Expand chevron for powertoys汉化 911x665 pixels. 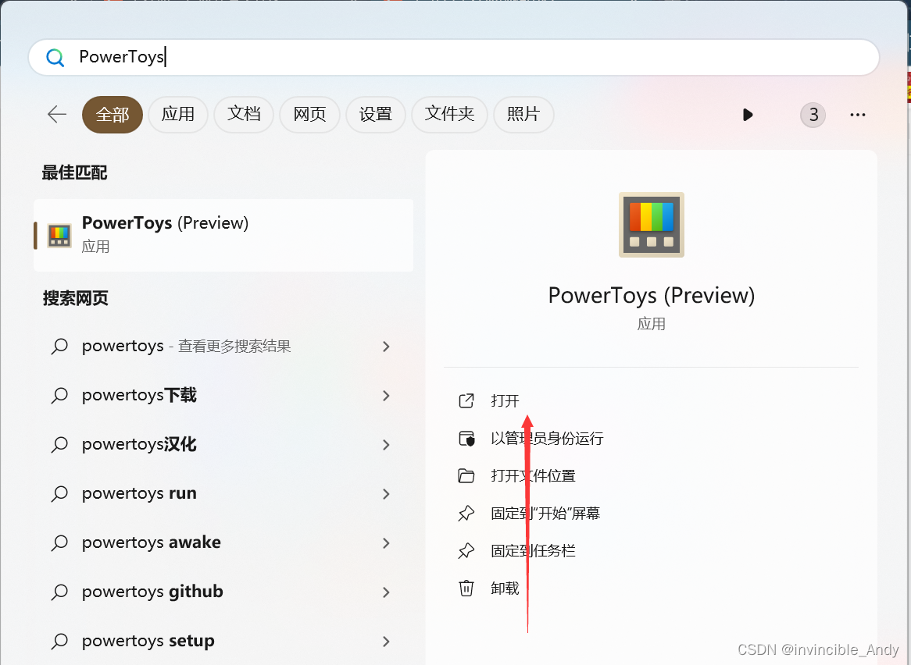387,444
